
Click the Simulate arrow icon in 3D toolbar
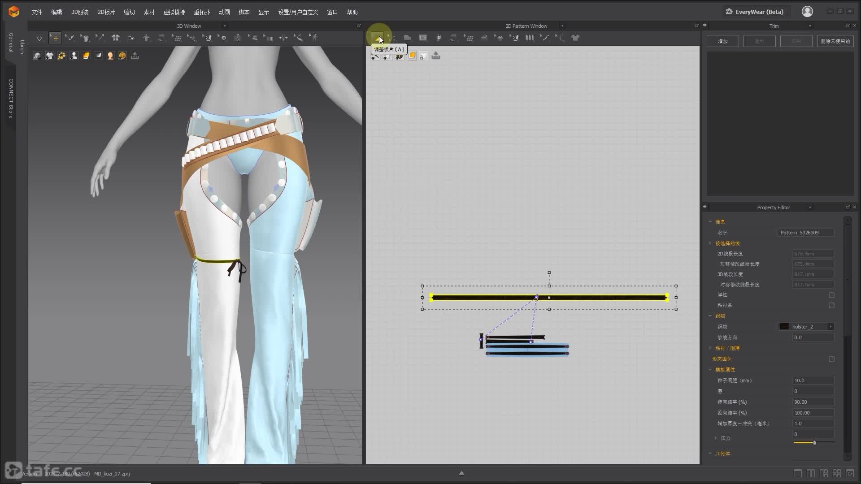click(x=39, y=38)
